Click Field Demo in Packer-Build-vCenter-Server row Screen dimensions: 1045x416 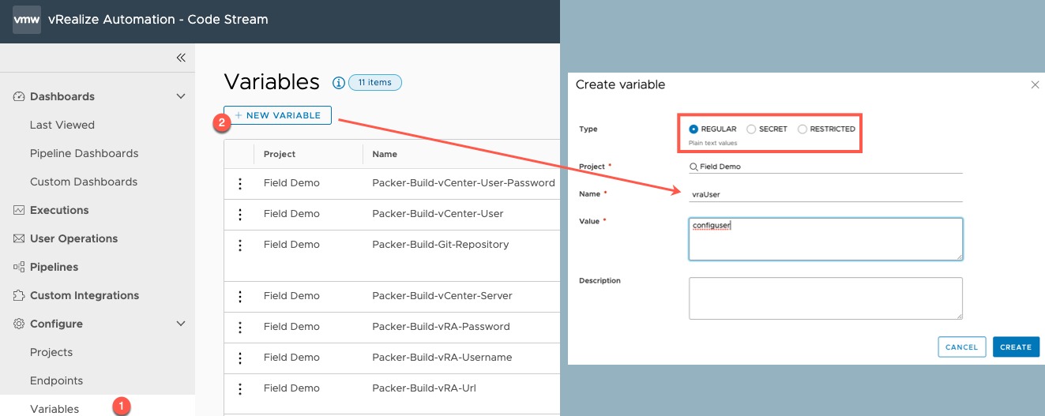tap(291, 296)
